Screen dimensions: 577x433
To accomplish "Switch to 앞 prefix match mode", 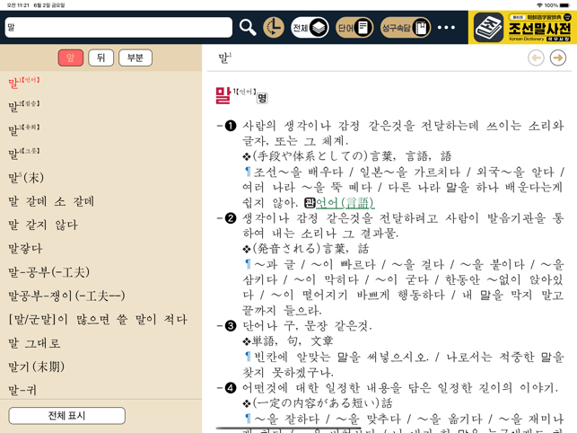I will pyautogui.click(x=71, y=57).
